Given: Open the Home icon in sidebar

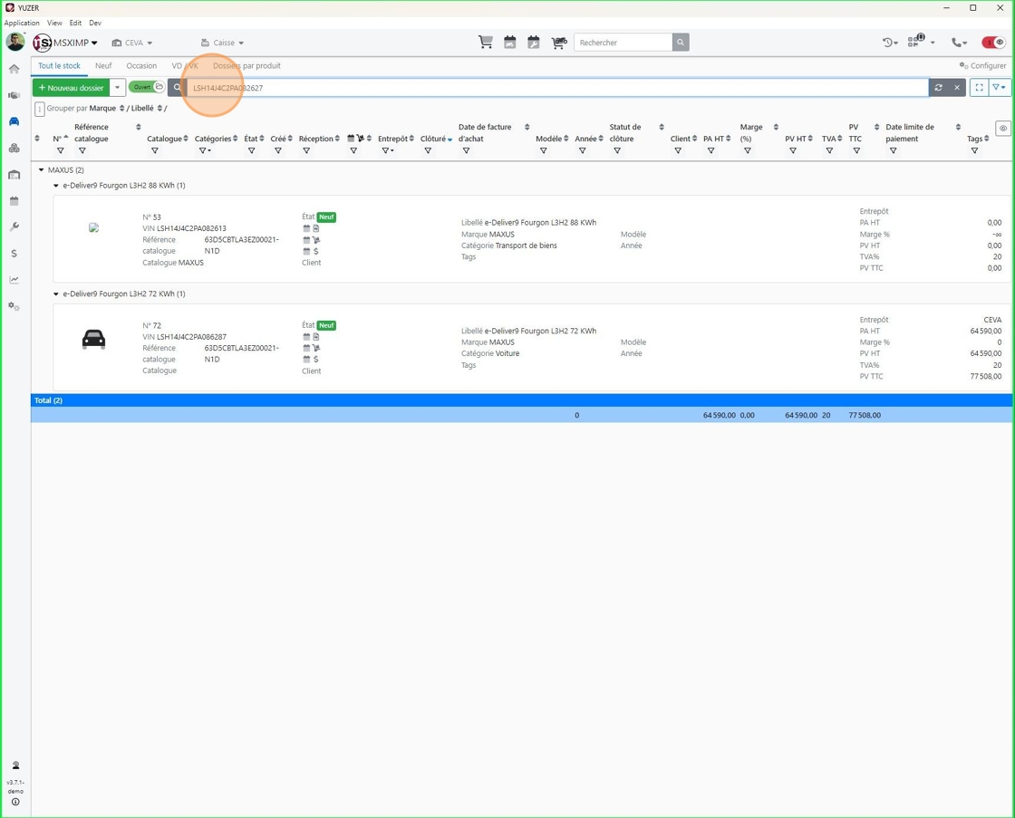Looking at the screenshot, I should click(x=14, y=69).
